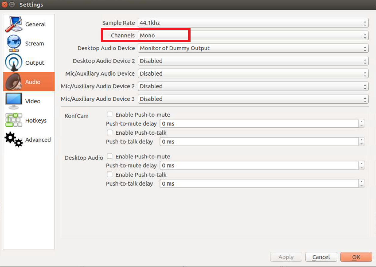Click the OK button
The image size is (376, 267).
click(356, 257)
